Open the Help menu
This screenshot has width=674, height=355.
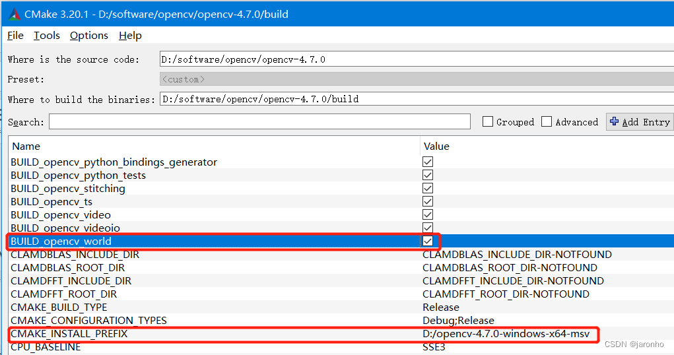pyautogui.click(x=130, y=35)
